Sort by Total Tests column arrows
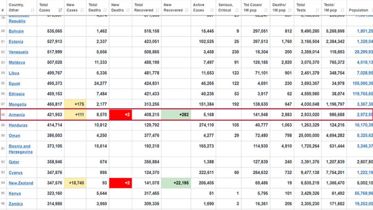The image size is (373, 210). pyautogui.click(x=317, y=10)
